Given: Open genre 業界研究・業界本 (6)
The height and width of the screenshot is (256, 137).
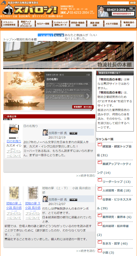Looking at the screenshot, I should coord(117,217).
